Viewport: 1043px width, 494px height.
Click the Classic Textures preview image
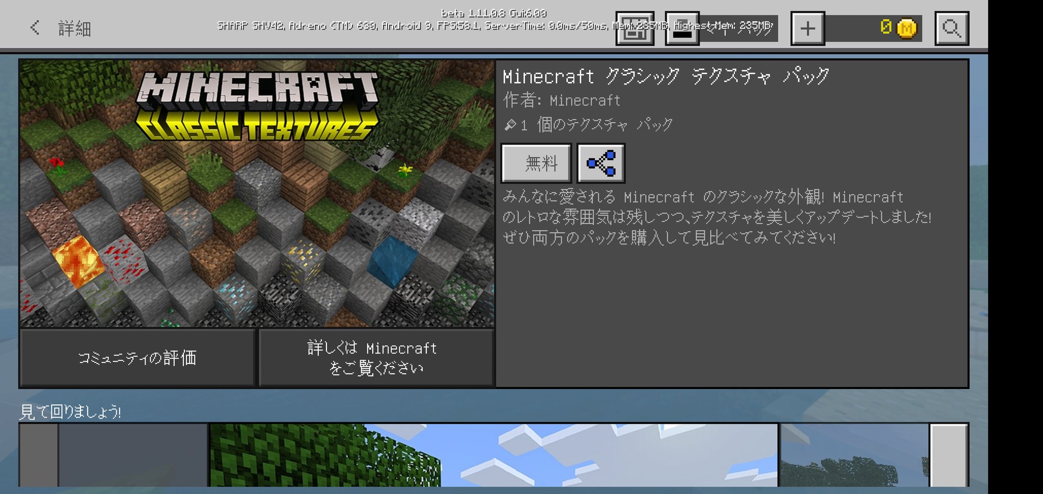click(x=257, y=194)
